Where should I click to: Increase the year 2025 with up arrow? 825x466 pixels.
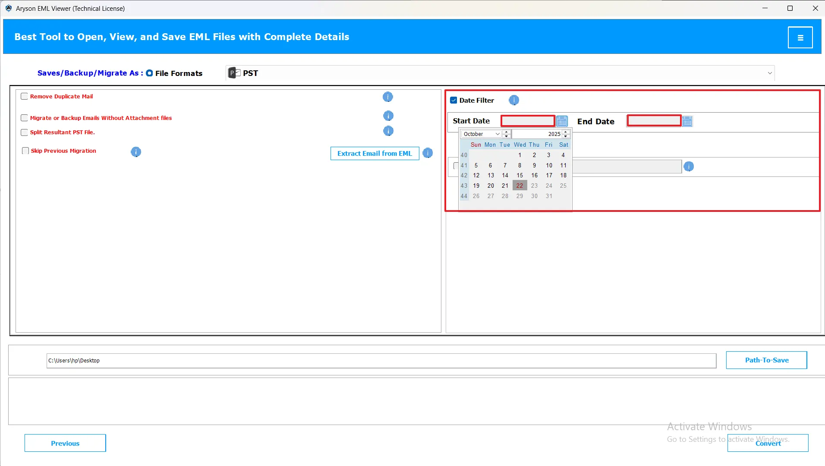click(566, 132)
